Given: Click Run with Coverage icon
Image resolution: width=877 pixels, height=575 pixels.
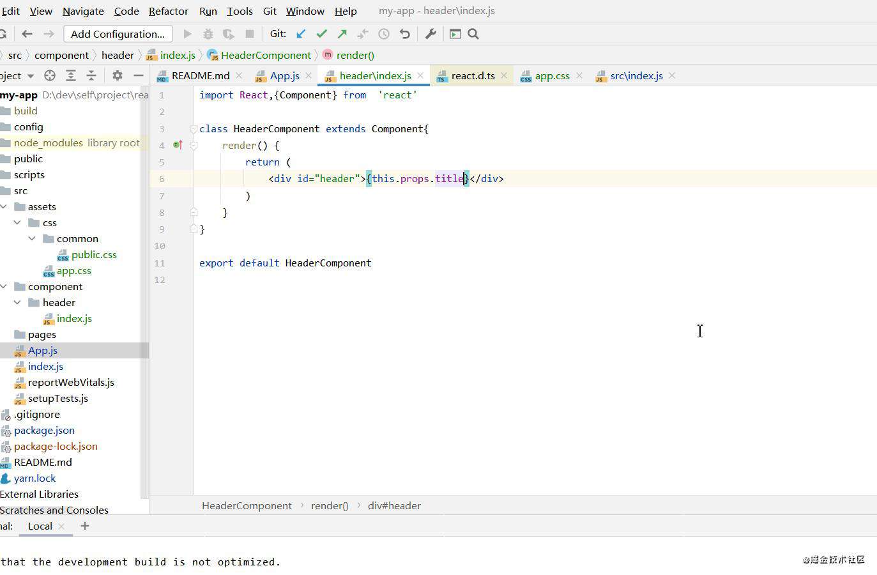Looking at the screenshot, I should click(x=228, y=34).
